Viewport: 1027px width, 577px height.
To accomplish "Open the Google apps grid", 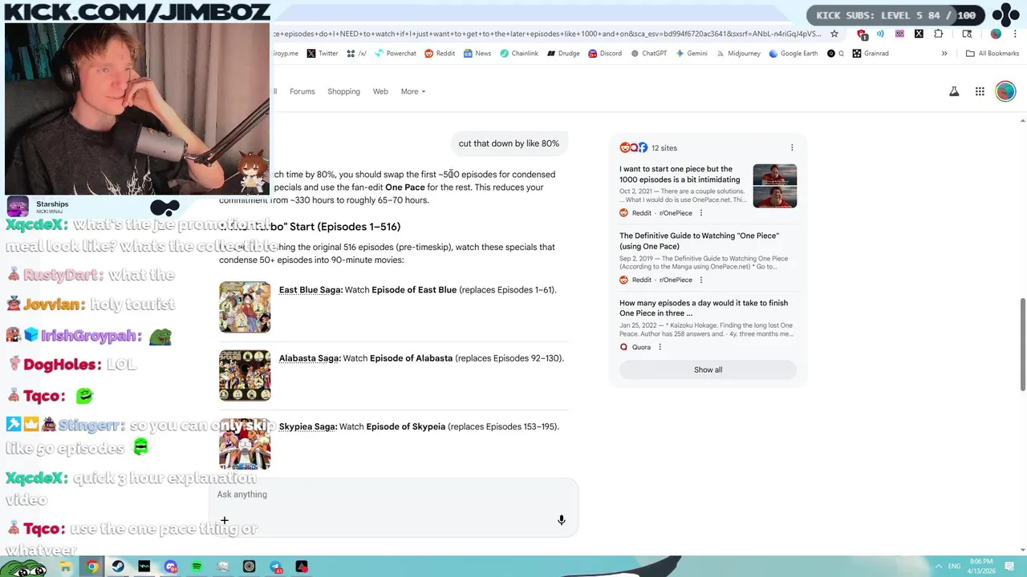I will (980, 91).
